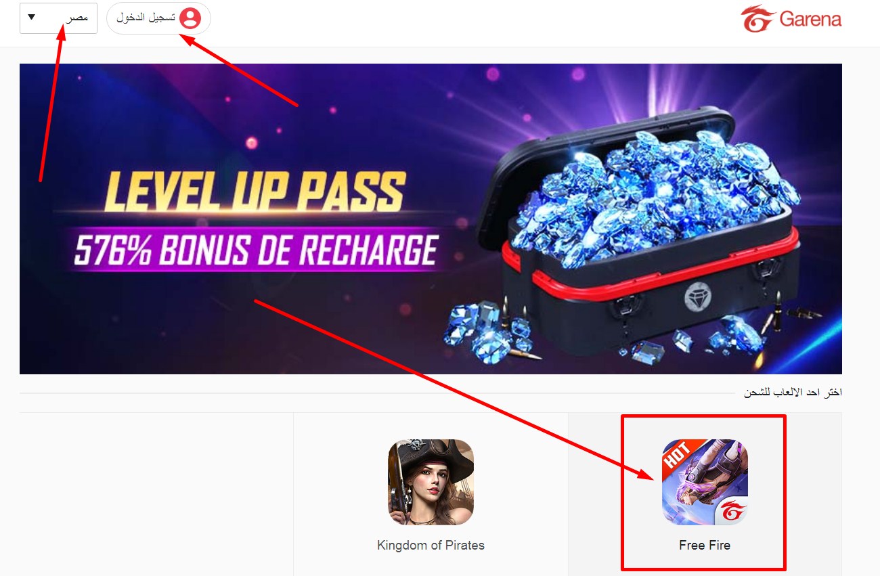Click the small Garena logo on Free Fire thumbnail
The width and height of the screenshot is (880, 576).
(x=731, y=511)
